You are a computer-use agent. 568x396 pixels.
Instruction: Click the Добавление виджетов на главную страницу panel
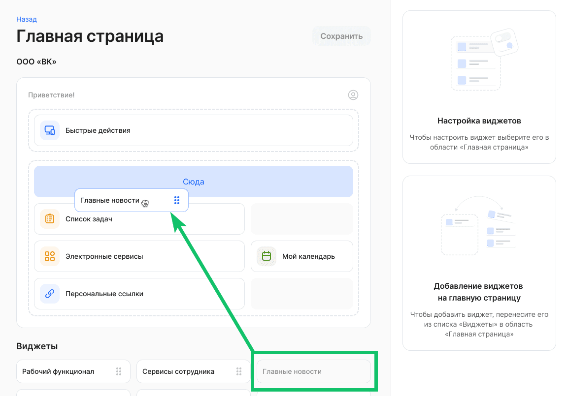(x=479, y=263)
